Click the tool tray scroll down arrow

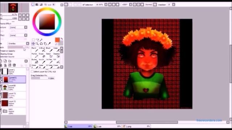tap(62, 67)
